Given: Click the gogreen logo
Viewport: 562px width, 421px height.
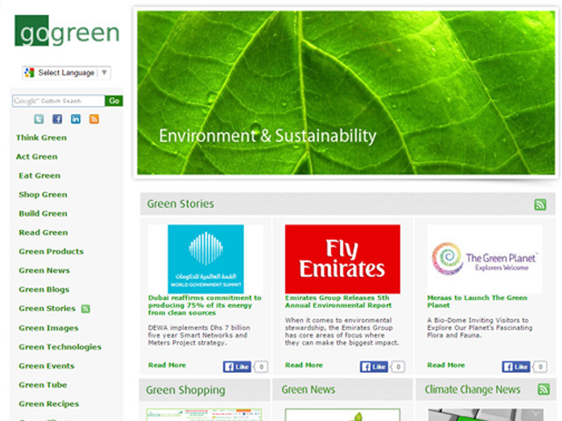Looking at the screenshot, I should pos(67,33).
